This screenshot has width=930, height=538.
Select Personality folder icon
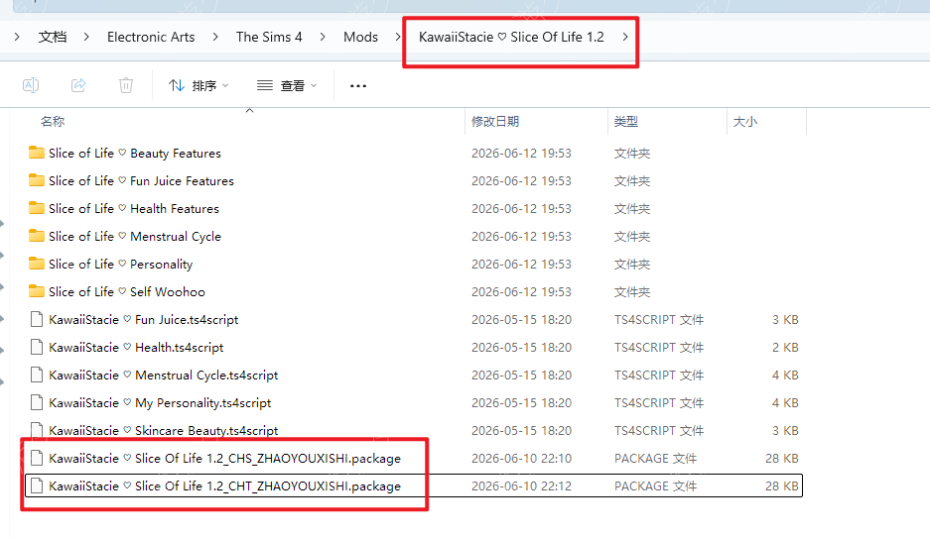click(36, 264)
